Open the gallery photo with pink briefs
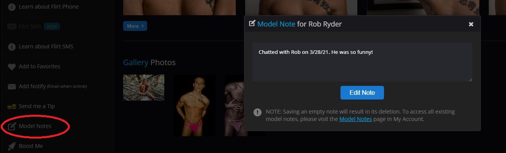Image resolution: width=506 pixels, height=153 pixels. point(195,105)
